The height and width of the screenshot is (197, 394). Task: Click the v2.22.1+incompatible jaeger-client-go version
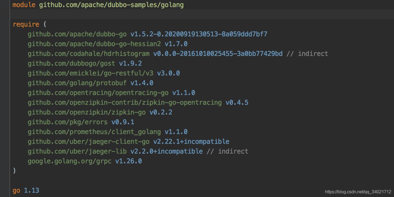(191, 142)
